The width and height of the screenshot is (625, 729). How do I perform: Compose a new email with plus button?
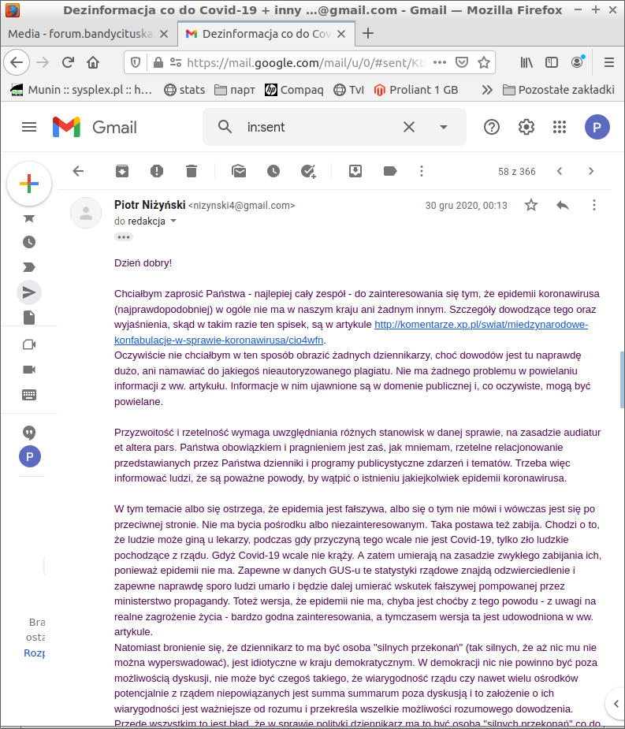29,184
